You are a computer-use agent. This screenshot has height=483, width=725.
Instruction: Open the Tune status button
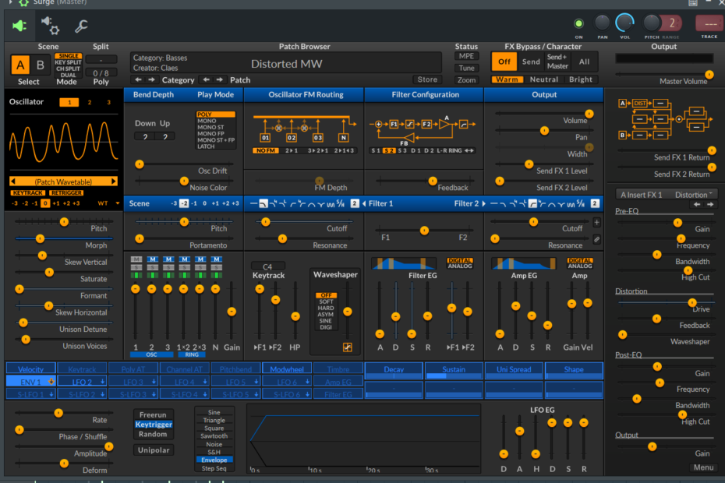466,68
